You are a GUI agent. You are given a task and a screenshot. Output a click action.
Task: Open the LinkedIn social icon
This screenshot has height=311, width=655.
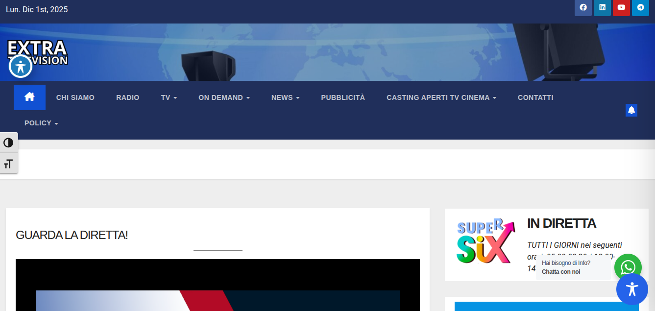(x=602, y=7)
